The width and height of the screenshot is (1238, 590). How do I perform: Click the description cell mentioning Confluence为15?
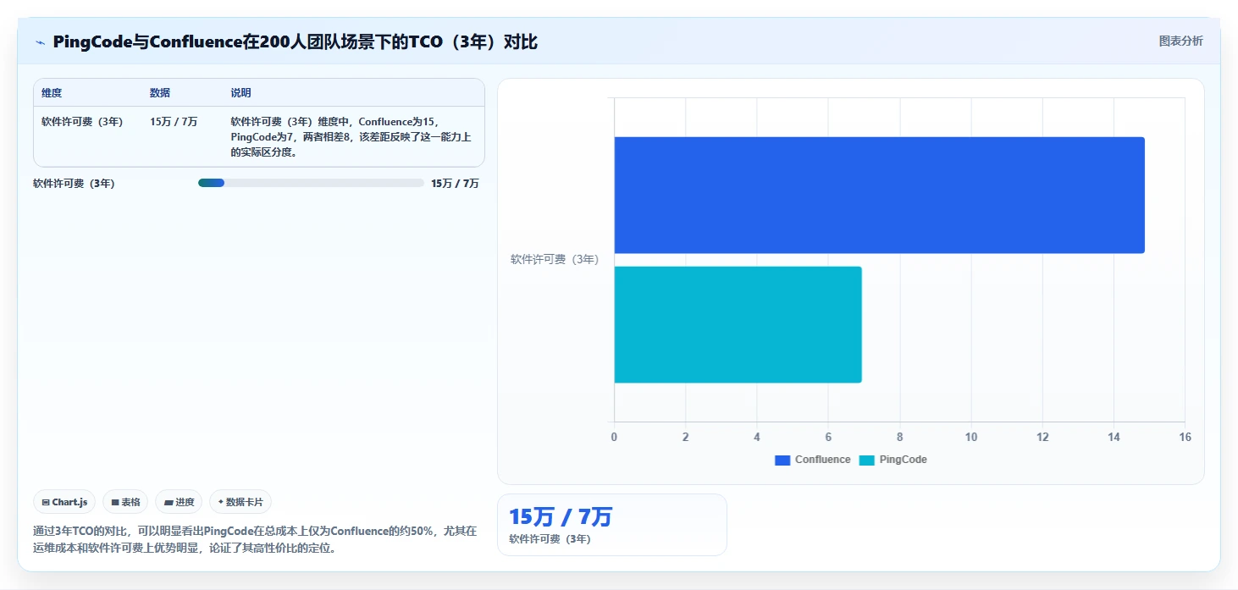[x=351, y=137]
